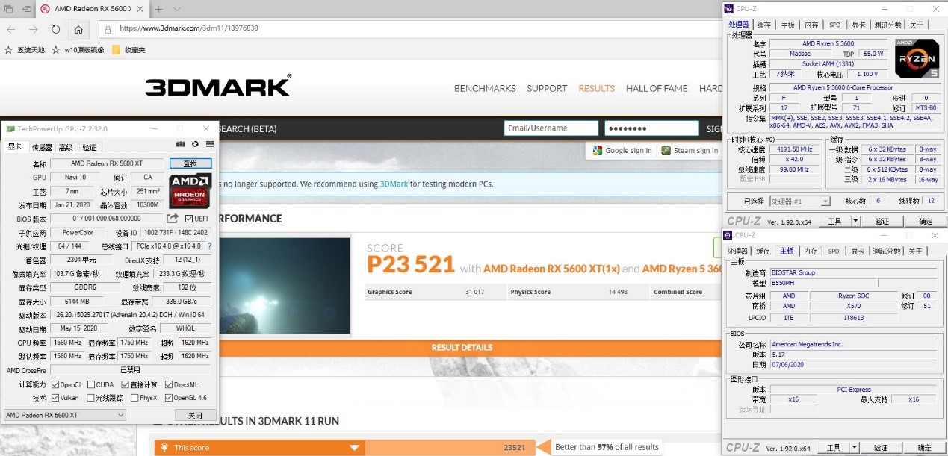948x456 pixels.
Task: Expand the 工具 dropdown arrow in upper CPU-Z
Action: pyautogui.click(x=855, y=222)
